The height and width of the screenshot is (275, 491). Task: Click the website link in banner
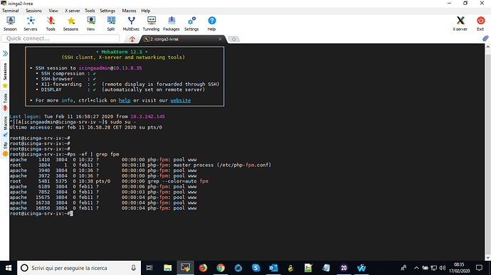point(181,100)
